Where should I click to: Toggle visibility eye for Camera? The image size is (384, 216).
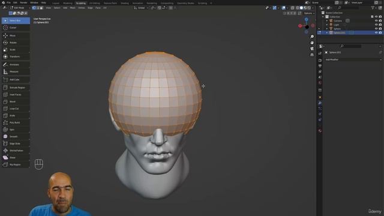click(376, 21)
